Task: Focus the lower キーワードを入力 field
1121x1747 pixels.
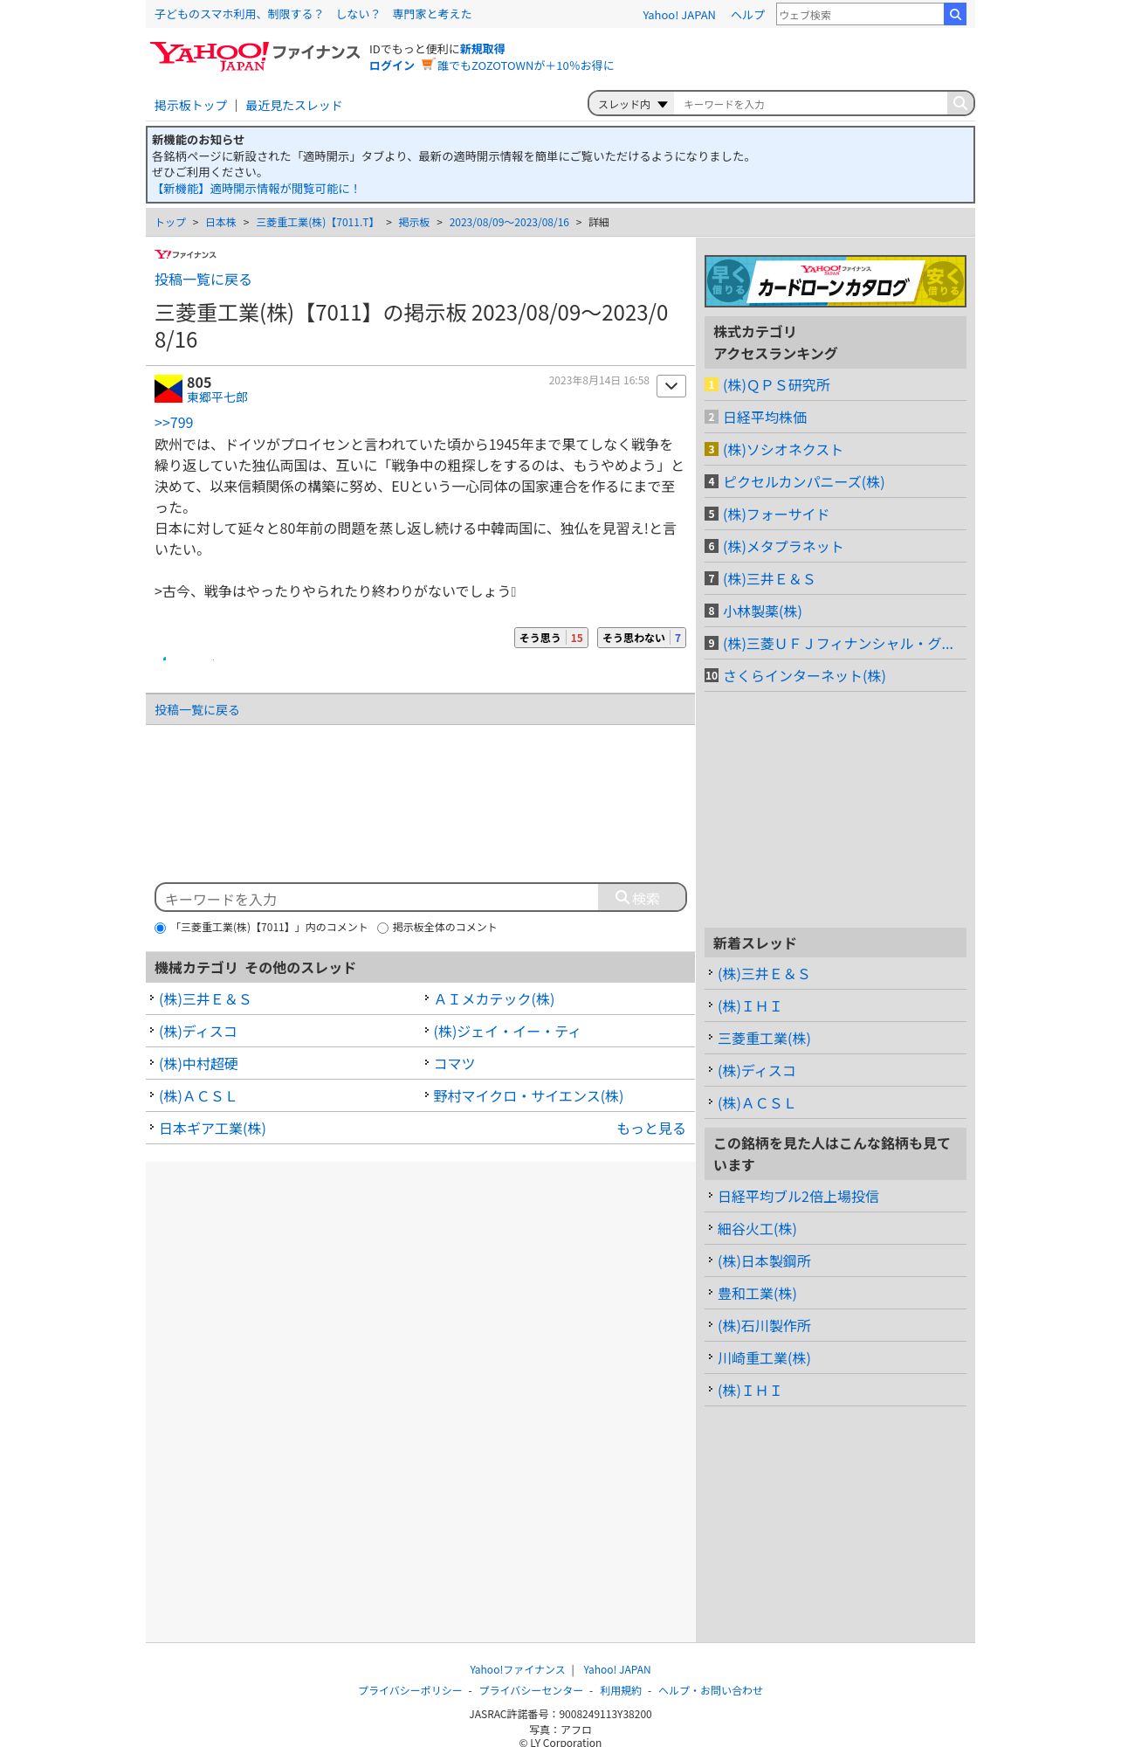Action: (x=377, y=898)
